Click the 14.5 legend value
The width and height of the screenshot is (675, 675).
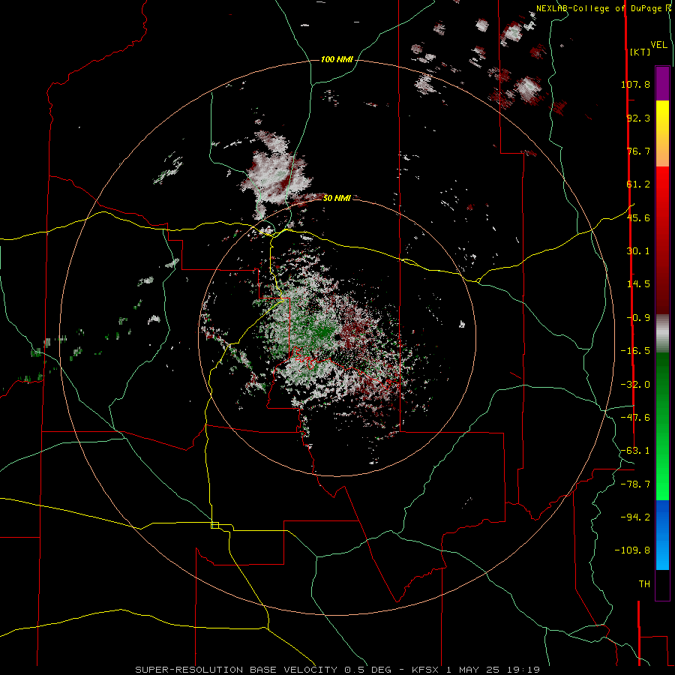coord(638,284)
